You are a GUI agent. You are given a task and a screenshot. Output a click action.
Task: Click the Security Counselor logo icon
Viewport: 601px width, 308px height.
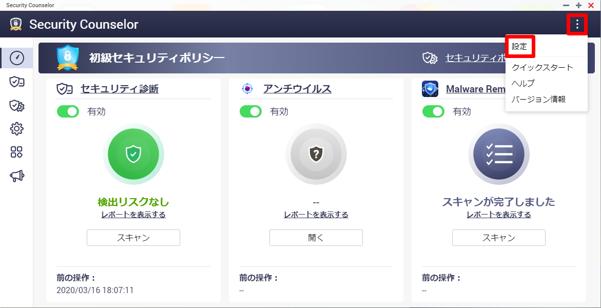click(x=16, y=24)
